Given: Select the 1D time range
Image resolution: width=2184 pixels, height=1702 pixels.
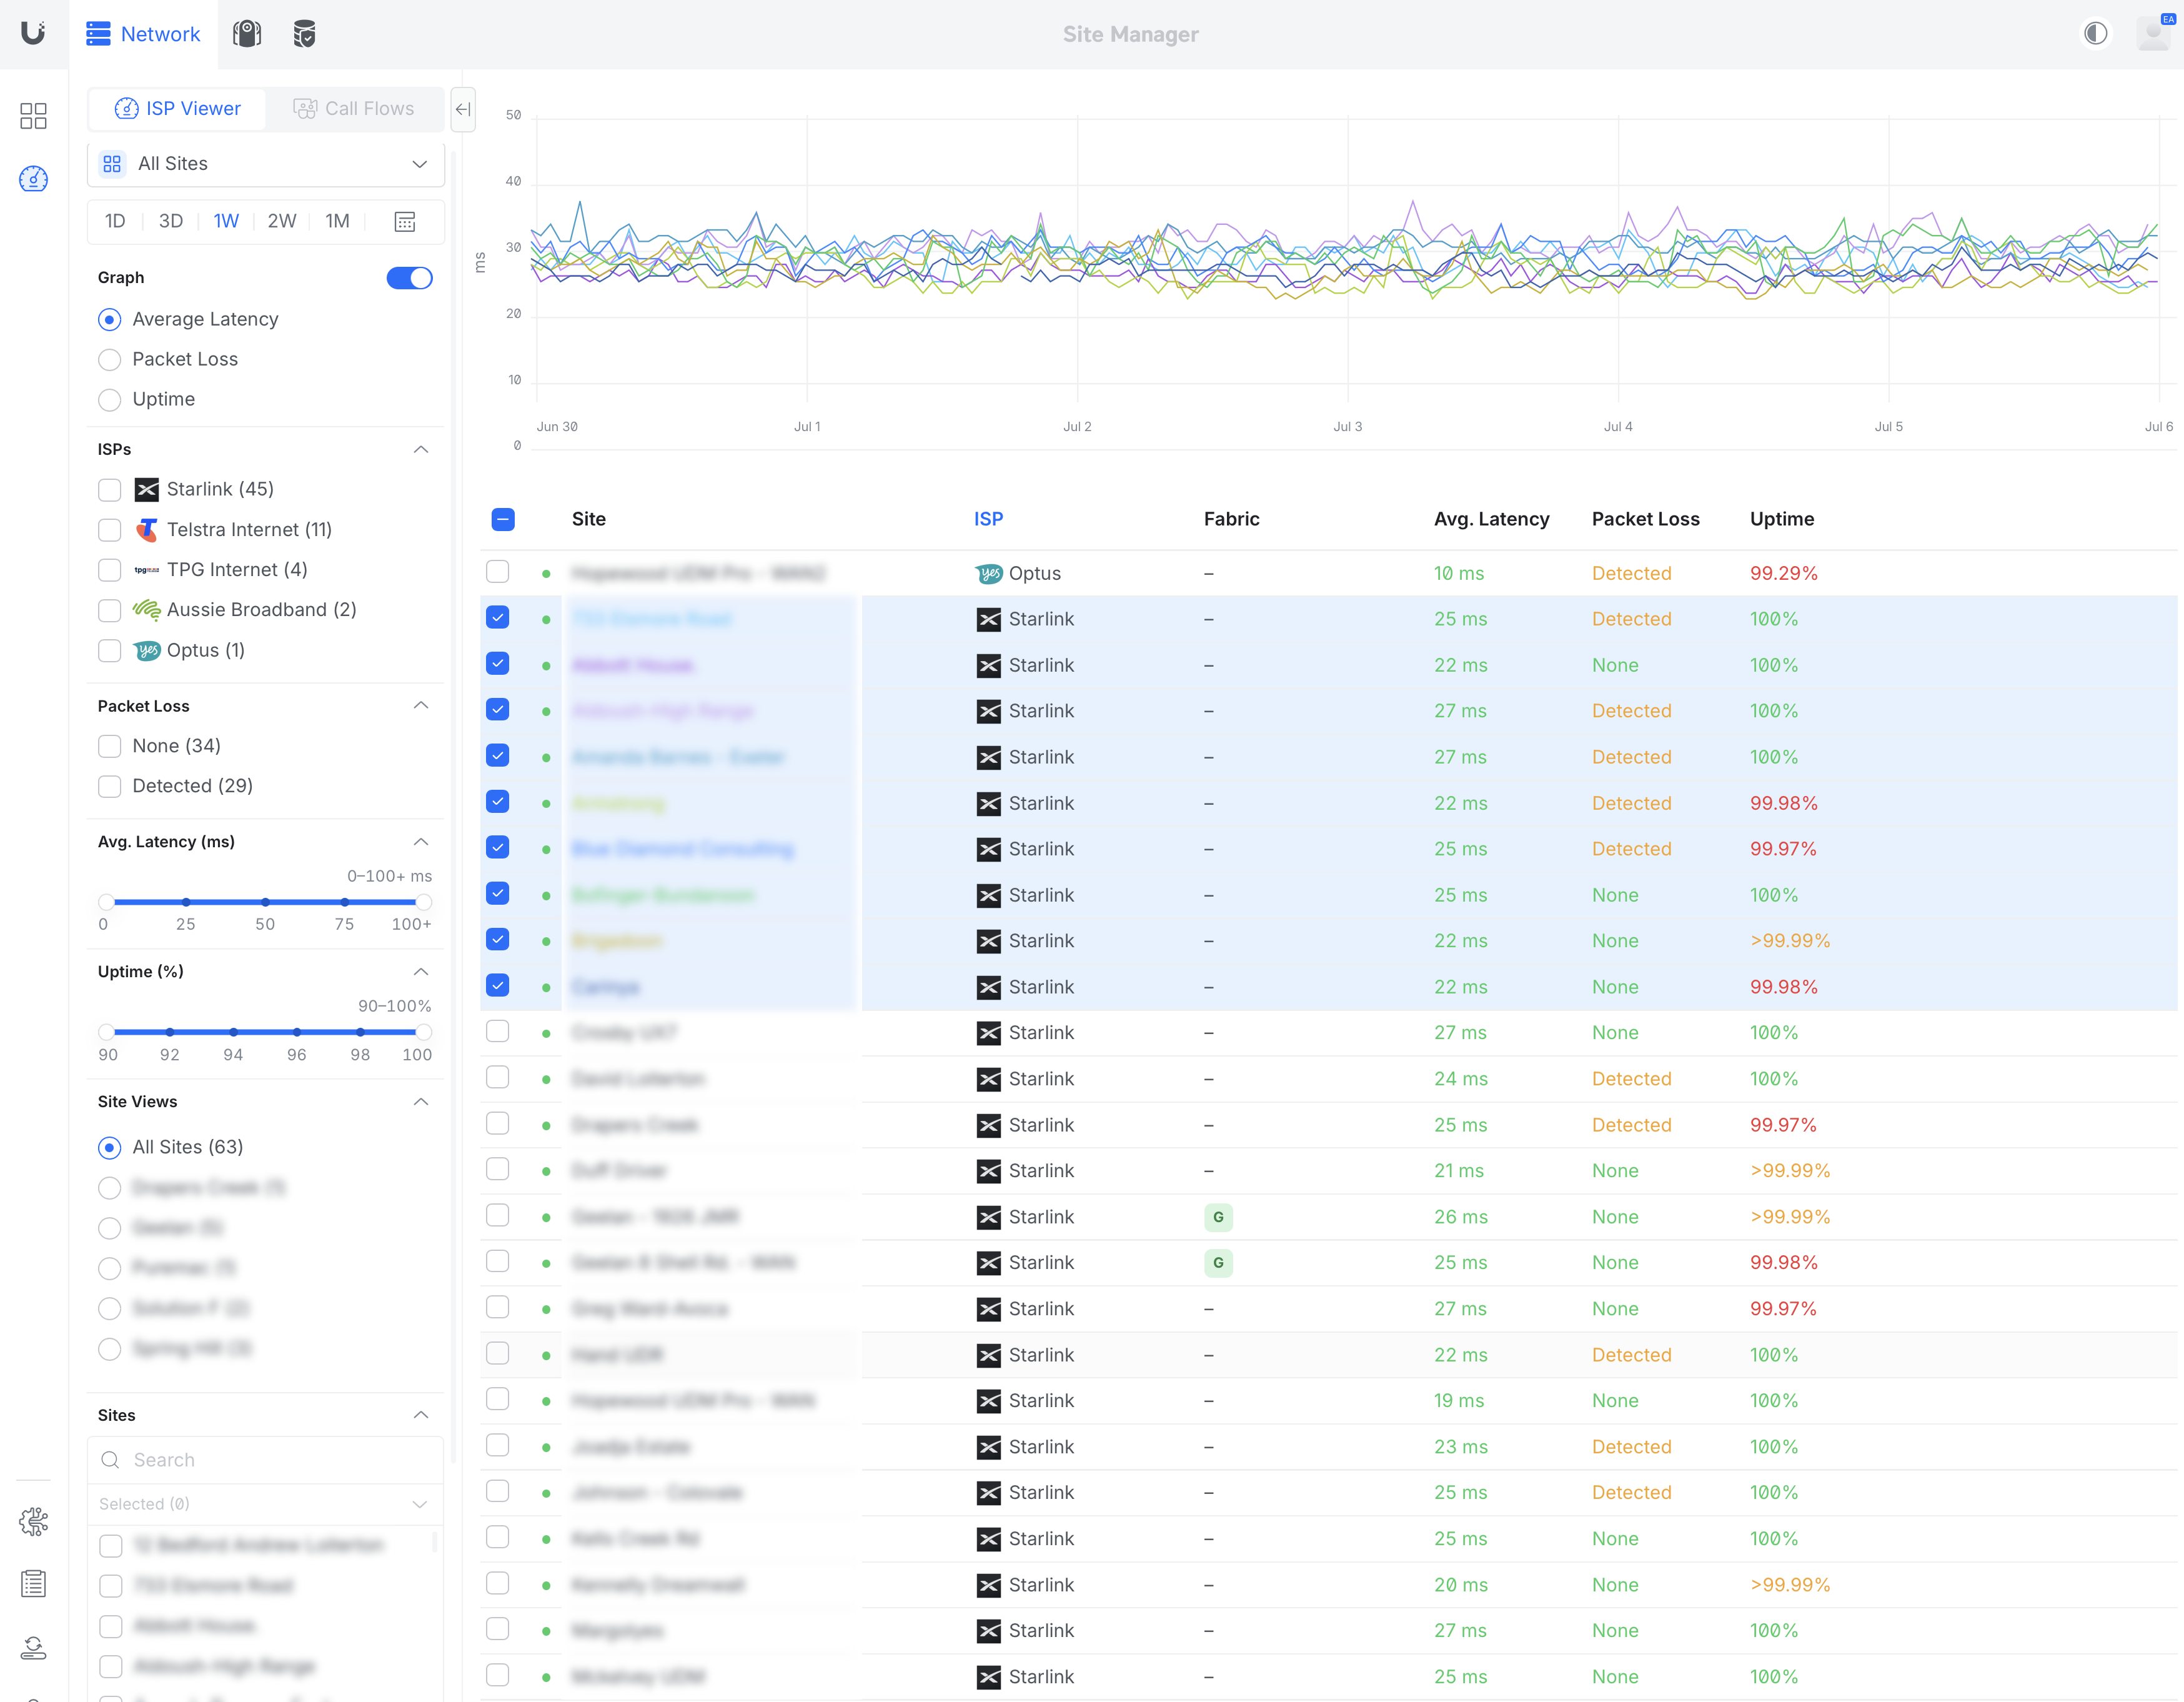Looking at the screenshot, I should (x=115, y=221).
